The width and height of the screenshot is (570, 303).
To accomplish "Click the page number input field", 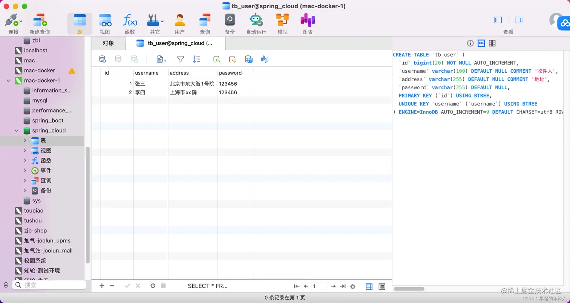I will (x=319, y=286).
